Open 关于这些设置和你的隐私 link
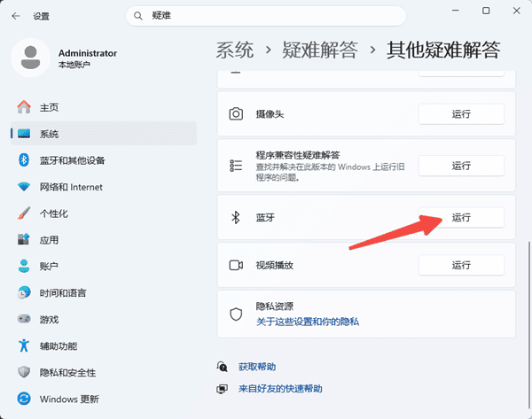532x419 pixels. pyautogui.click(x=308, y=322)
